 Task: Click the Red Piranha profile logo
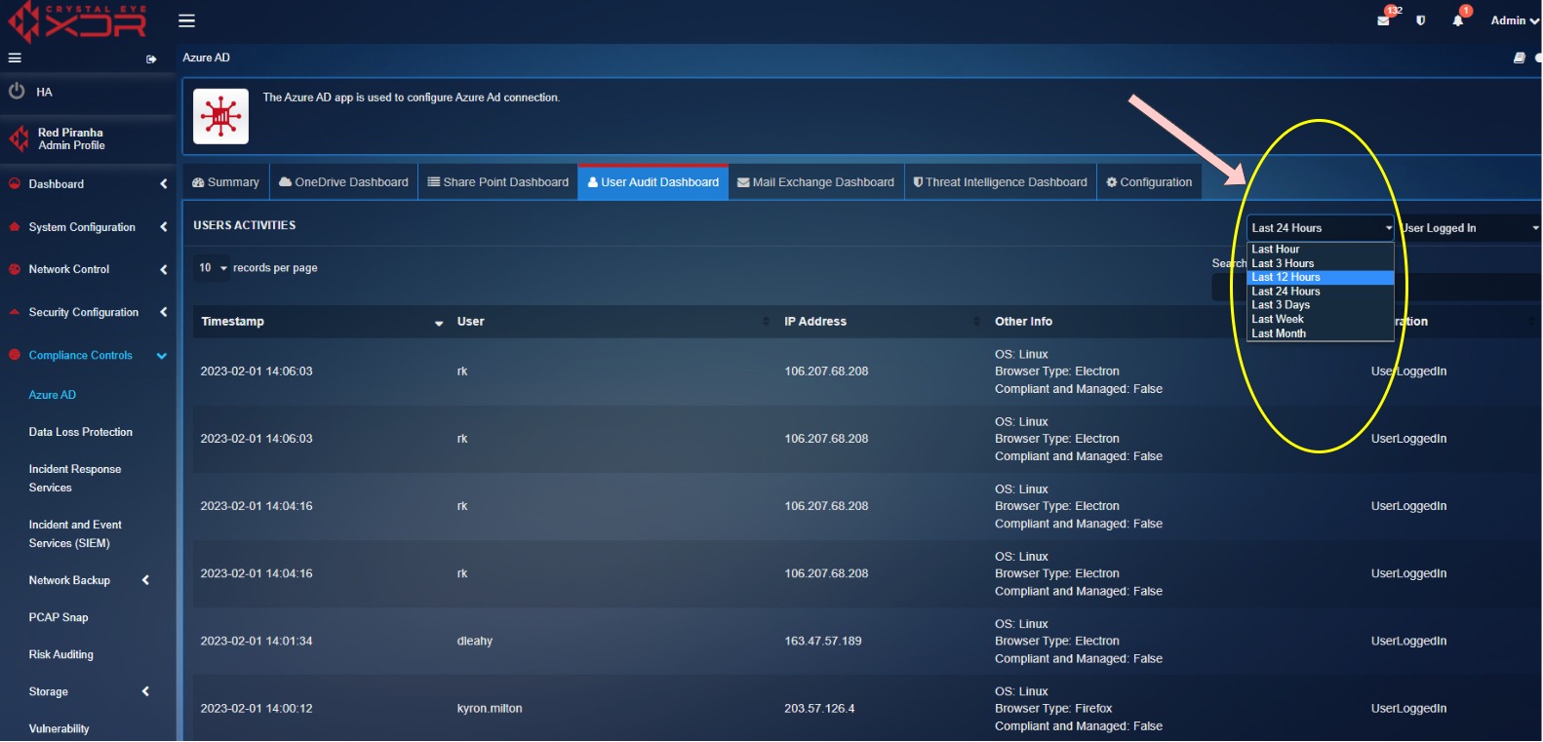[x=20, y=138]
